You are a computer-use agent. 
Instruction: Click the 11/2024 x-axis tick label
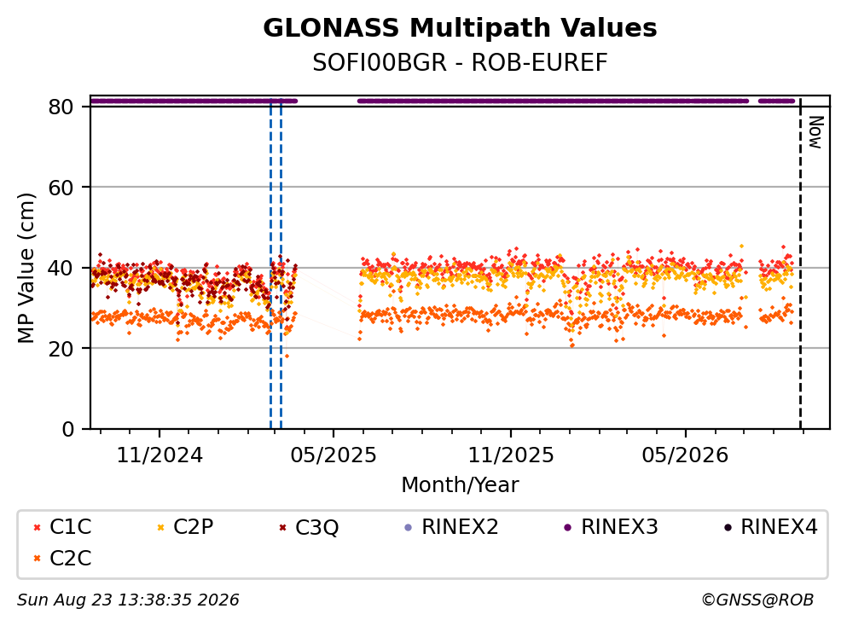pyautogui.click(x=160, y=455)
